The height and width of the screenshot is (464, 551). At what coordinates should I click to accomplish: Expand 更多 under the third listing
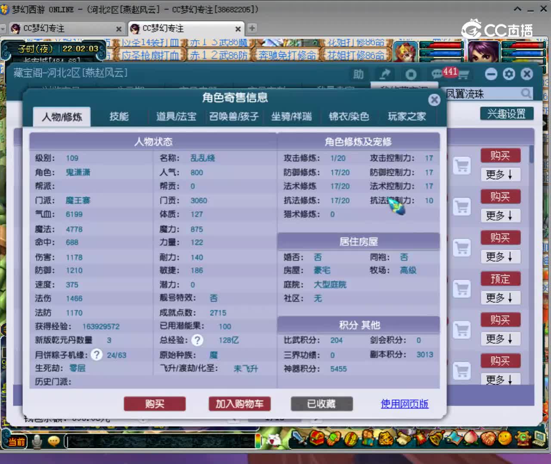[500, 257]
